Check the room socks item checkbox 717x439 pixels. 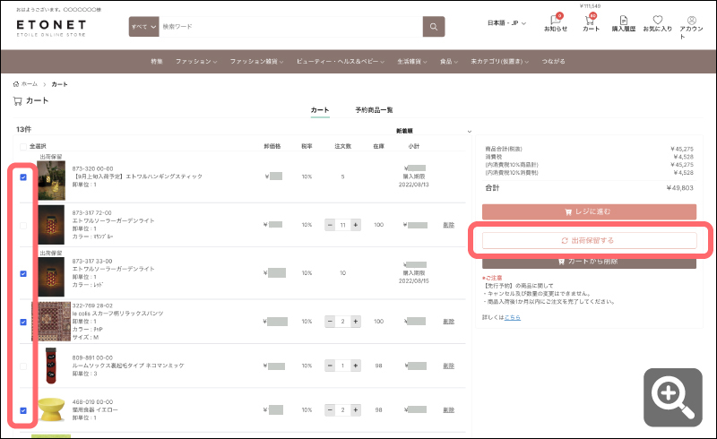click(x=23, y=366)
